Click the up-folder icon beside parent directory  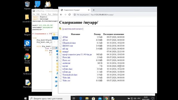tap(60, 29)
